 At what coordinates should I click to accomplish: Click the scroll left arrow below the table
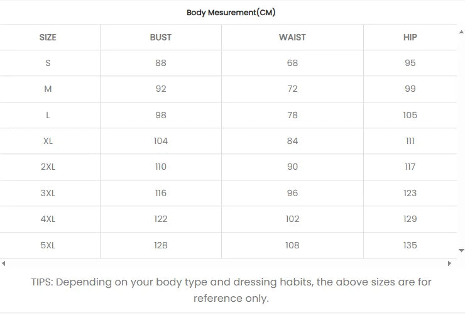[4, 263]
